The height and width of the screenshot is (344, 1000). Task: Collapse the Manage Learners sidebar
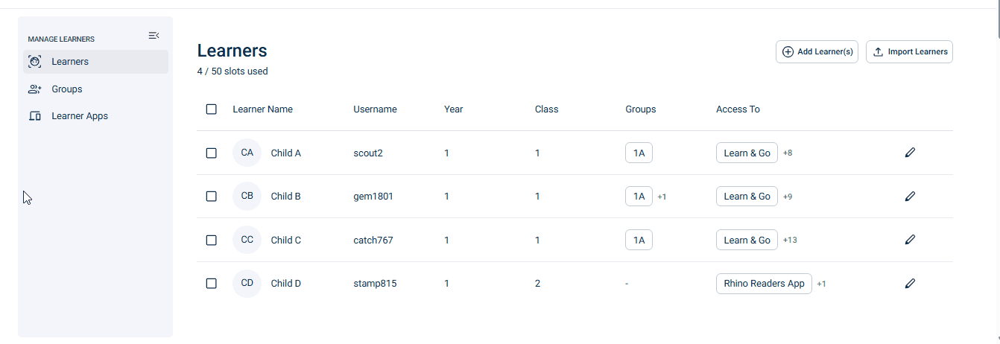[x=154, y=36]
